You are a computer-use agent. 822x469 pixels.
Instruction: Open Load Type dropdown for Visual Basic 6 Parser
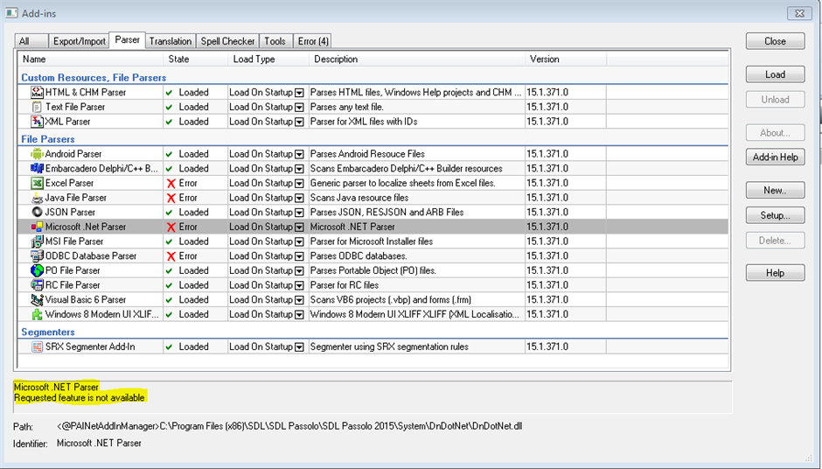[299, 300]
